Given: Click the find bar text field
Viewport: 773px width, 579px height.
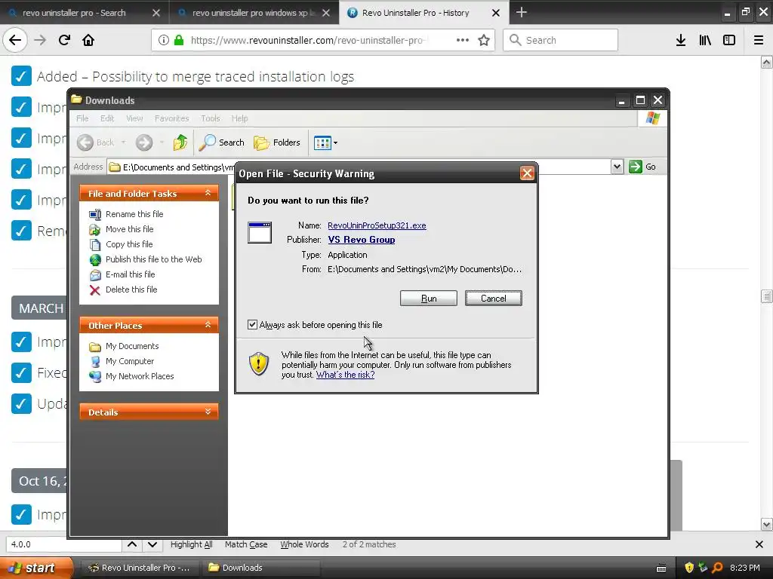Looking at the screenshot, I should 63,544.
